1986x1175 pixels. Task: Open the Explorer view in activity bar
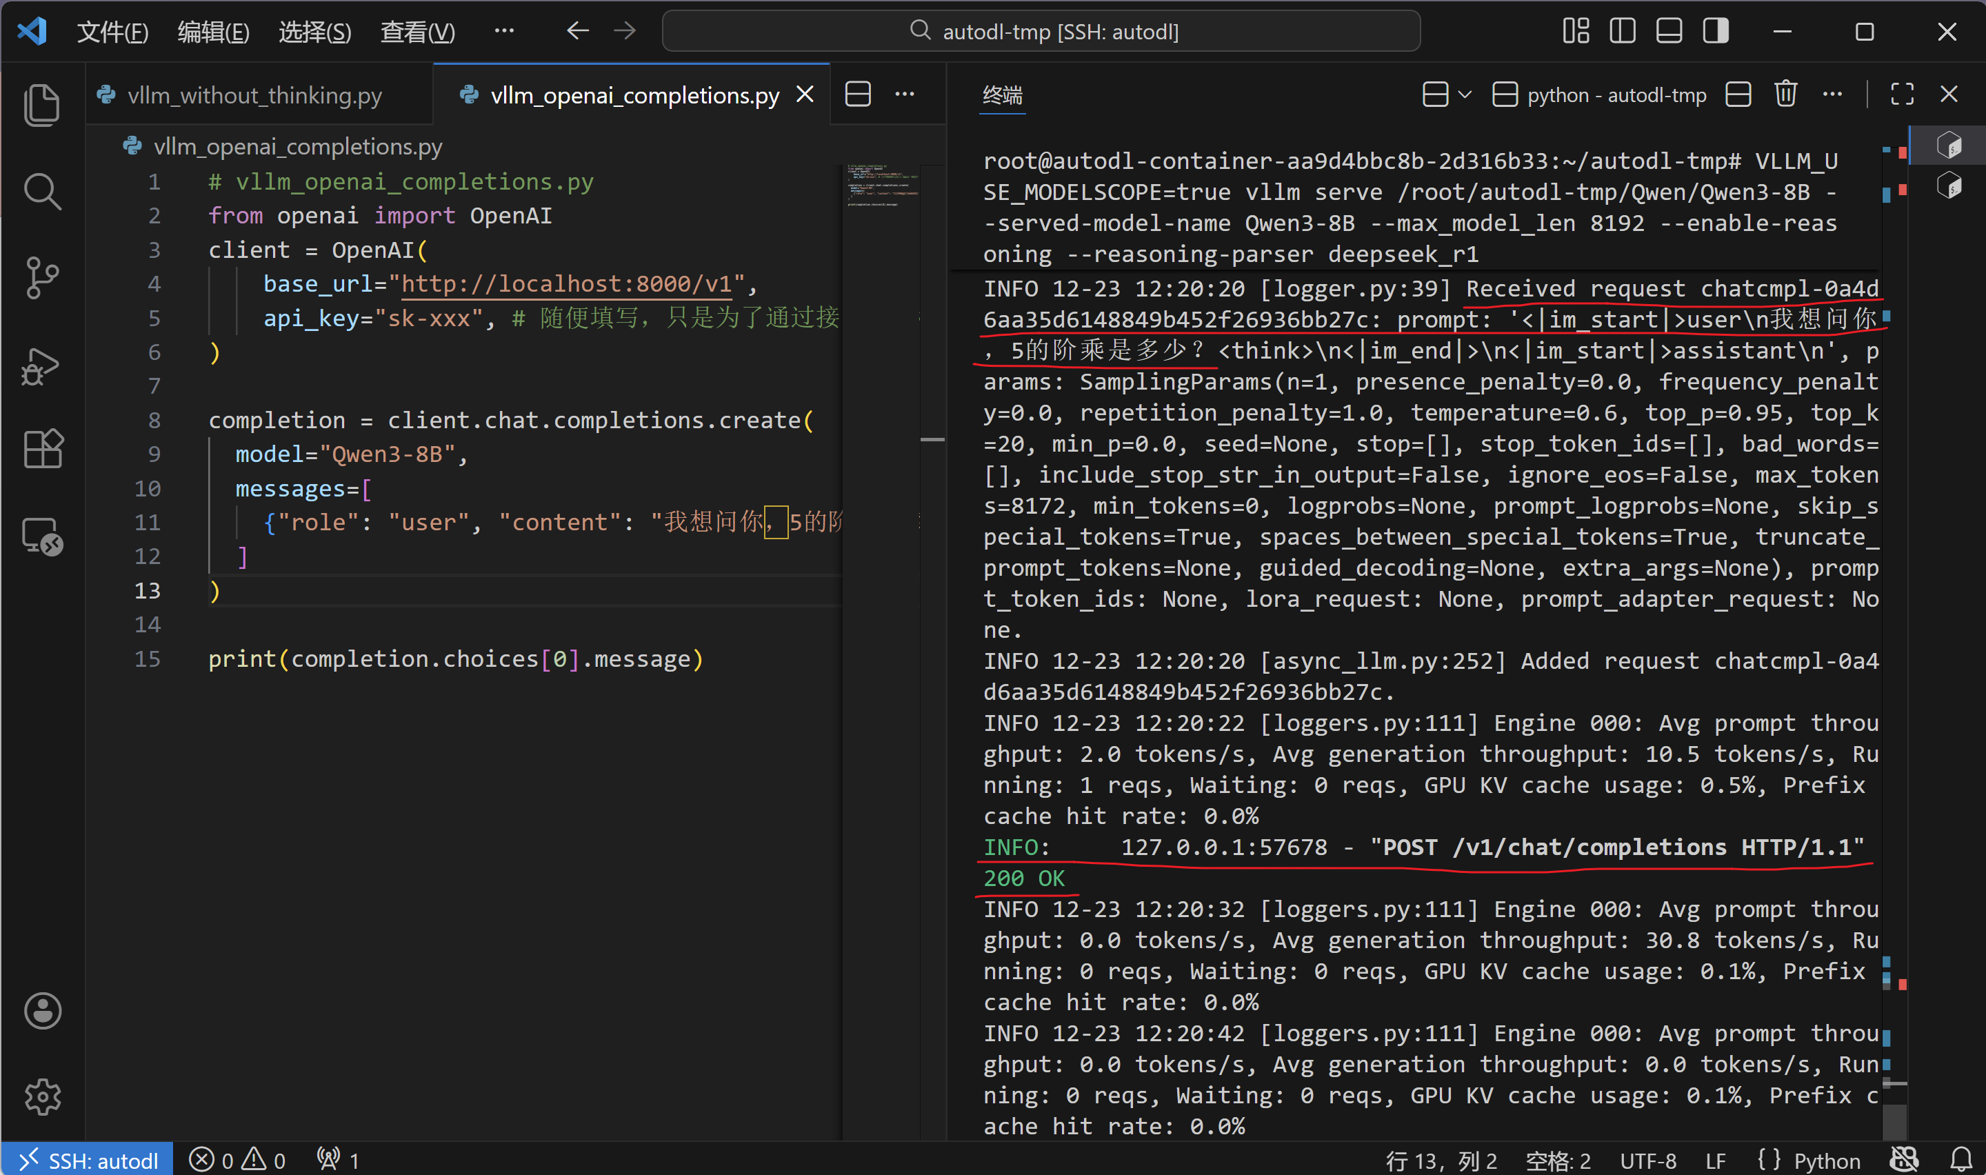tap(42, 106)
